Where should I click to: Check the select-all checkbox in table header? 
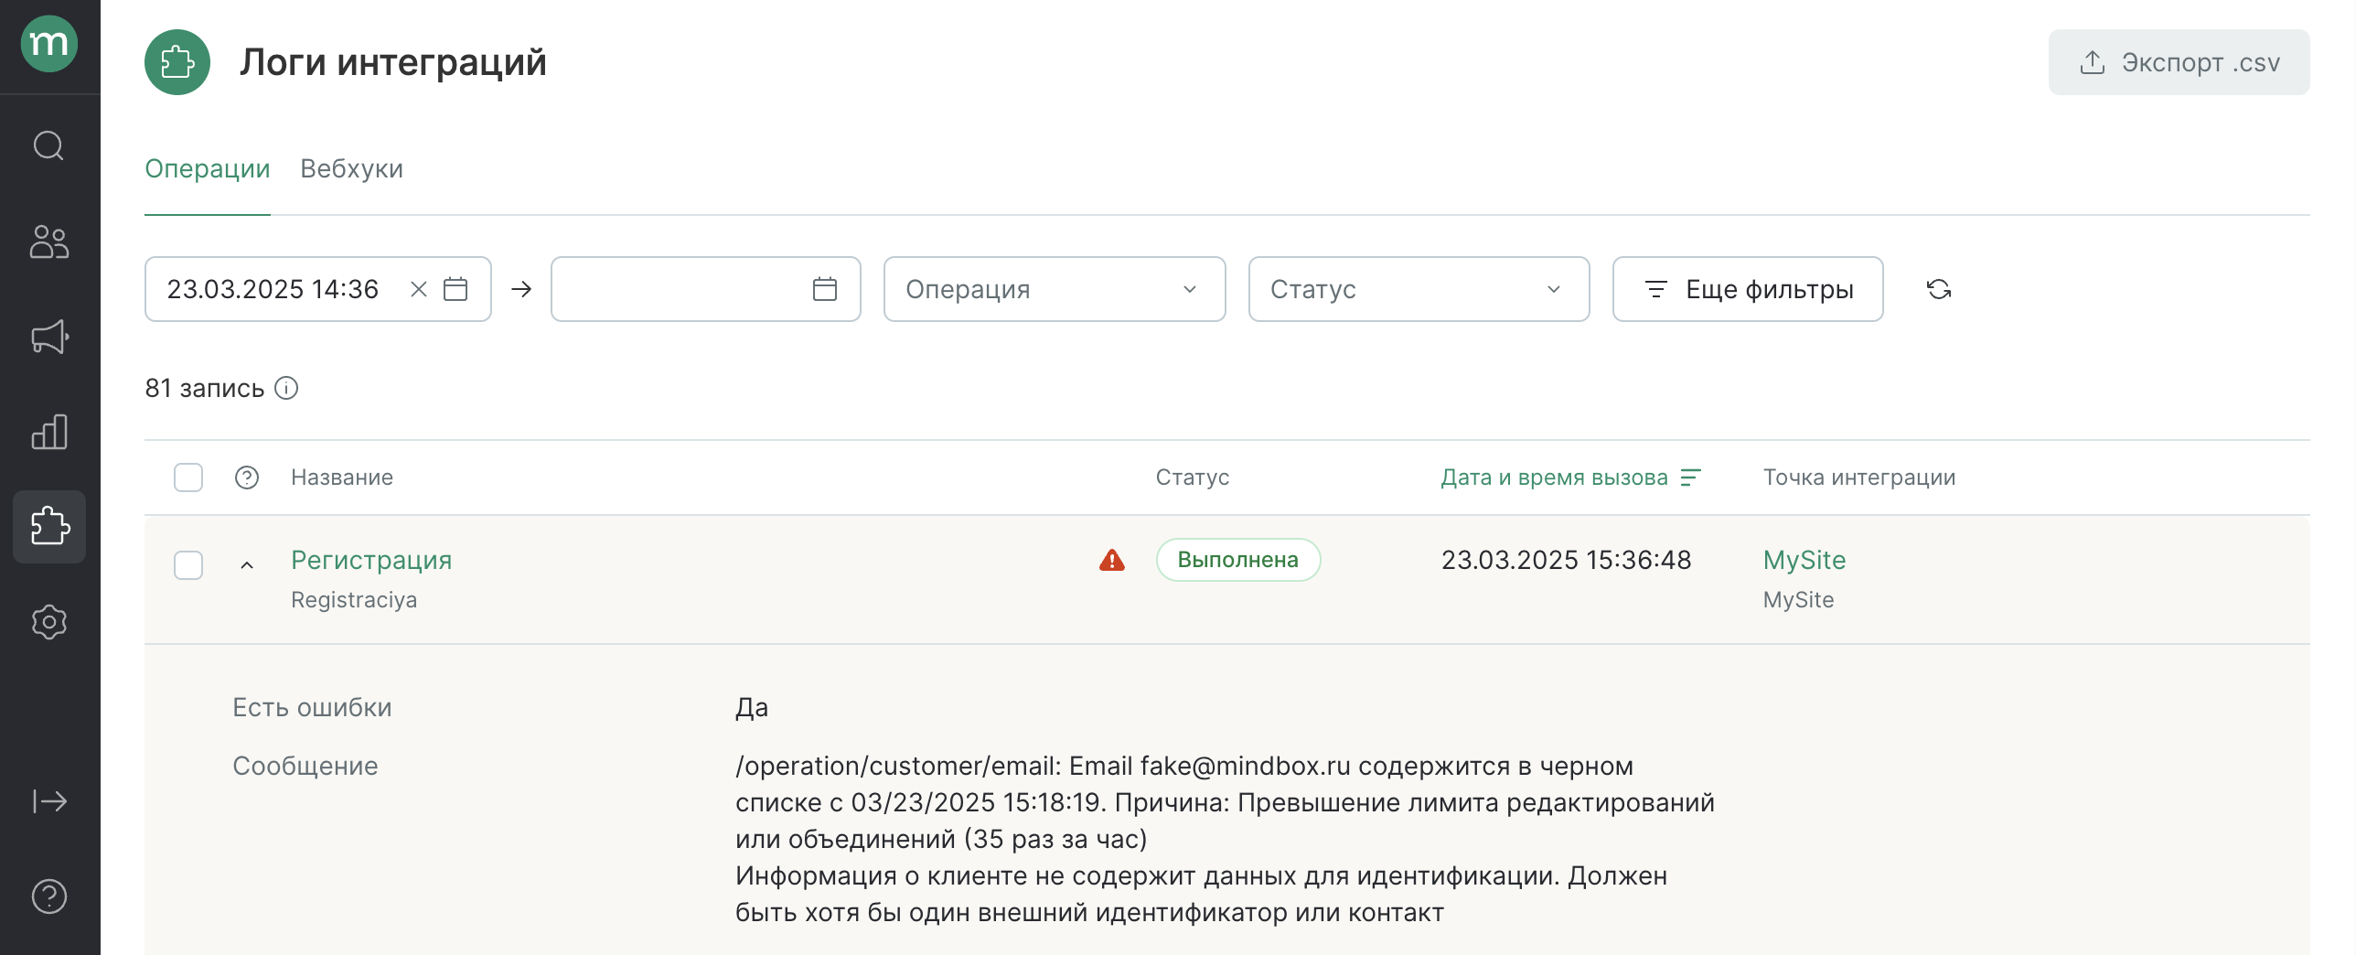tap(187, 477)
